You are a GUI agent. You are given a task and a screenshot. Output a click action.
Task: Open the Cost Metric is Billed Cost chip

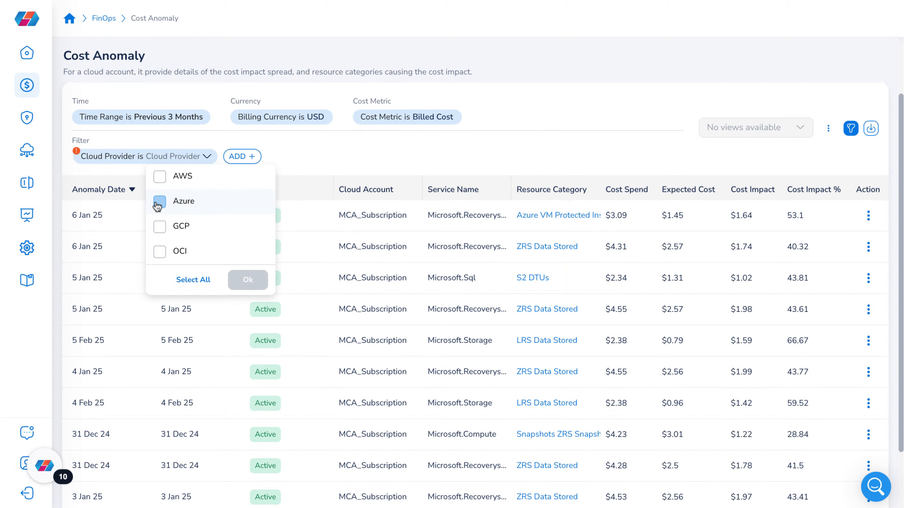[x=407, y=117]
